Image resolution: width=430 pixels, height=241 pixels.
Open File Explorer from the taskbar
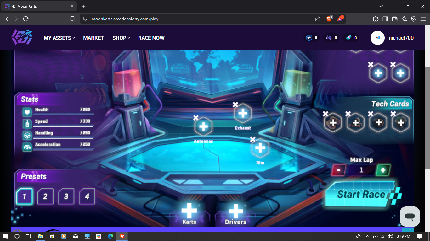(x=41, y=236)
